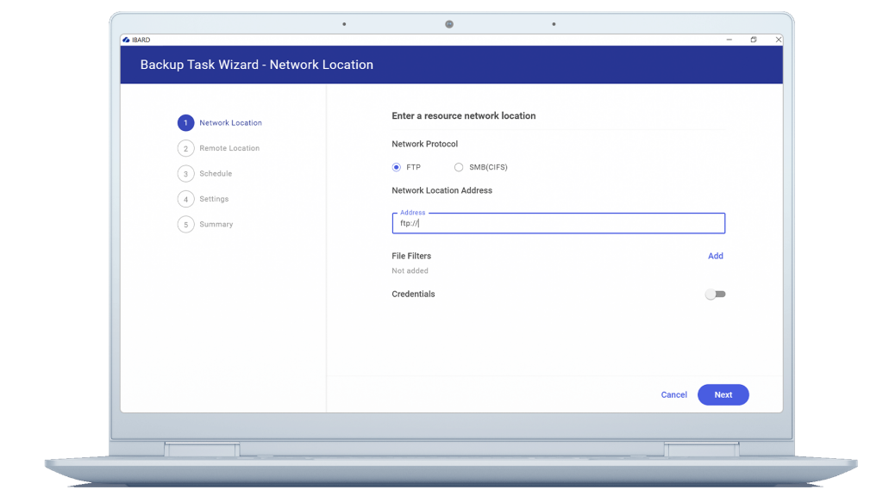Select step 2 circle icon
Viewport: 883px width, 496px height.
click(x=186, y=148)
